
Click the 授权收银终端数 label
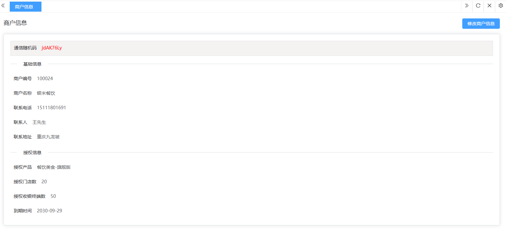29,196
